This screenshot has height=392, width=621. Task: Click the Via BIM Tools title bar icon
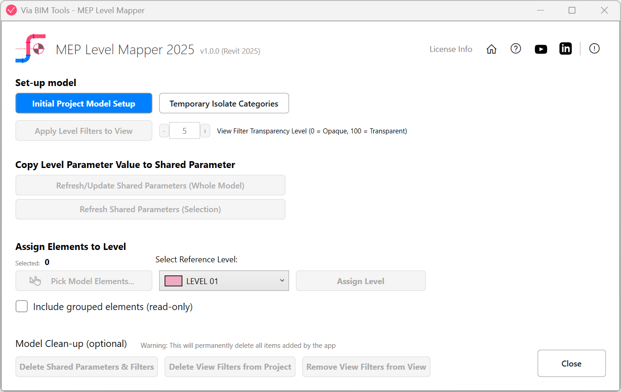click(x=11, y=10)
